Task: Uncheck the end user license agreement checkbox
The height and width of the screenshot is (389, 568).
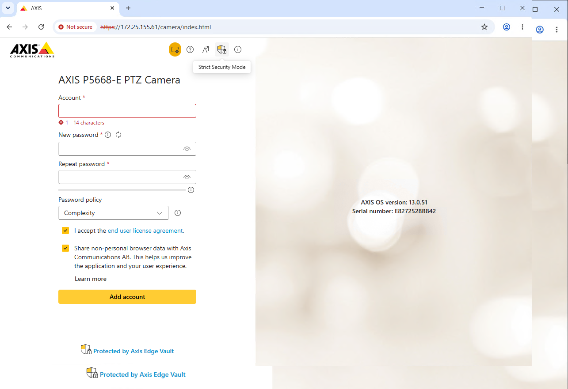Action: click(65, 230)
